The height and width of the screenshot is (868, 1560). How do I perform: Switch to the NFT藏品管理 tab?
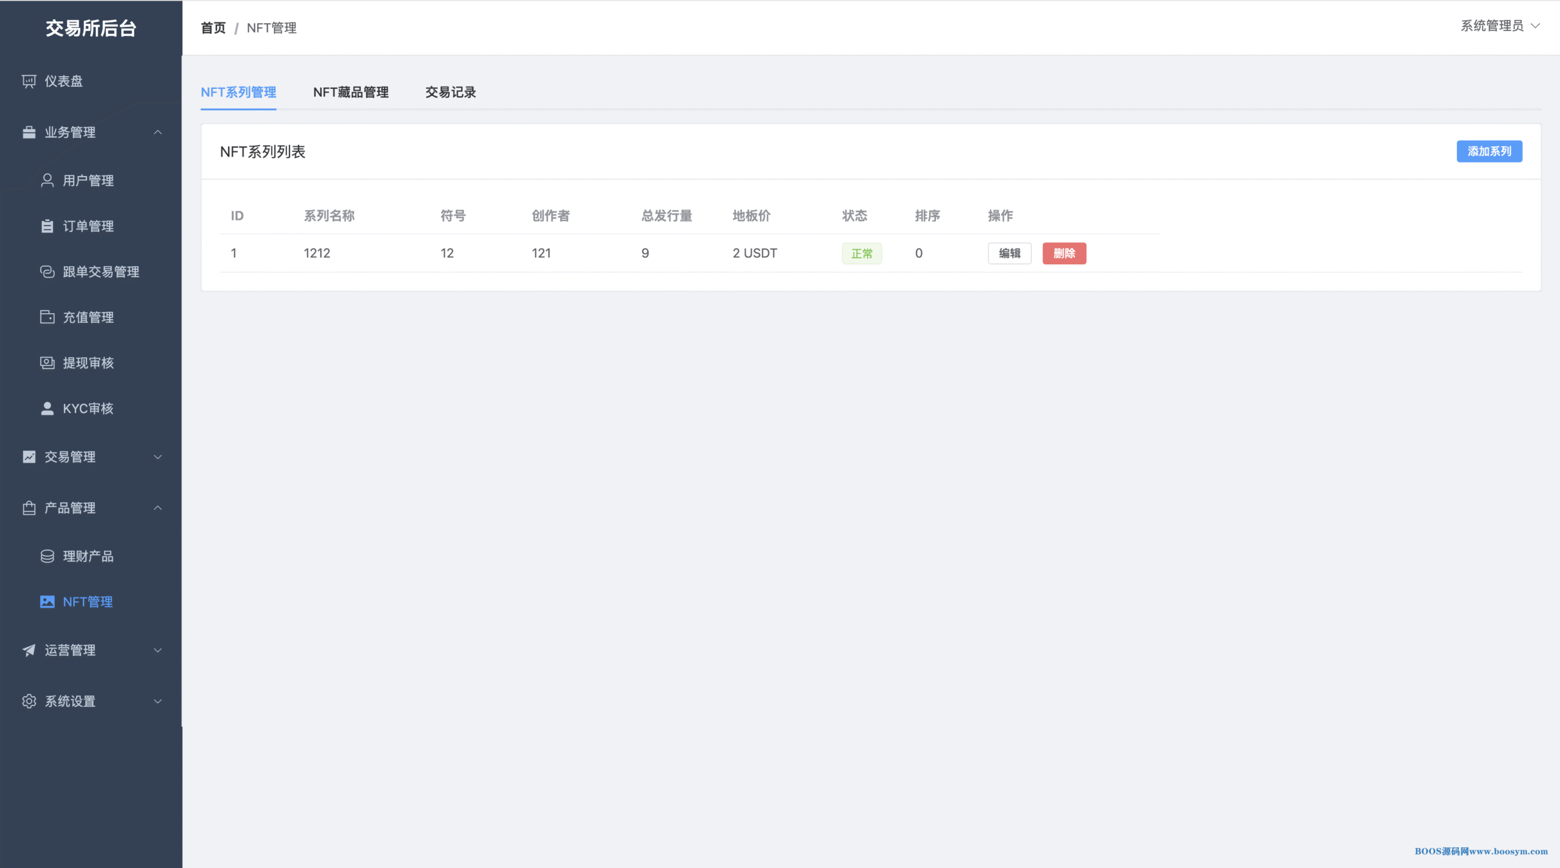(350, 92)
